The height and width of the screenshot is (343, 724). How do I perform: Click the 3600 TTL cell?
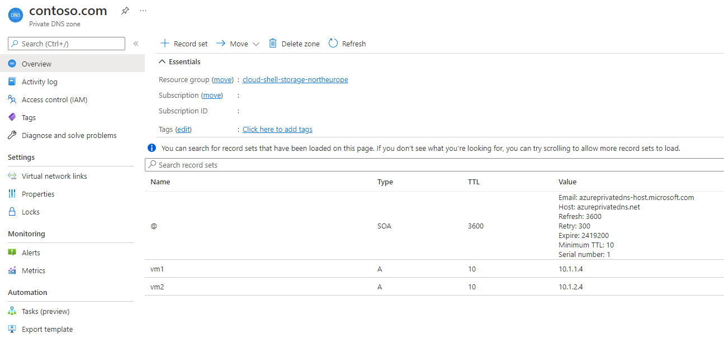[476, 226]
